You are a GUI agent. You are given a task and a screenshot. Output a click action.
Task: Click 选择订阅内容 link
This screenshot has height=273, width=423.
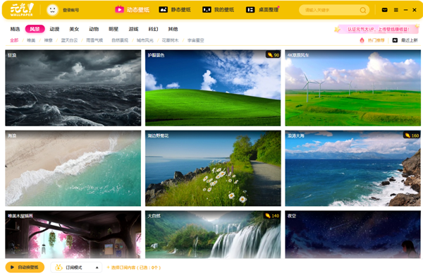tap(134, 267)
